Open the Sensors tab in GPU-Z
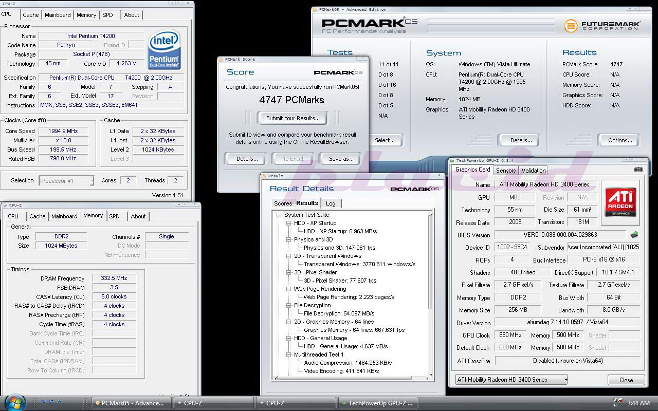 506,171
